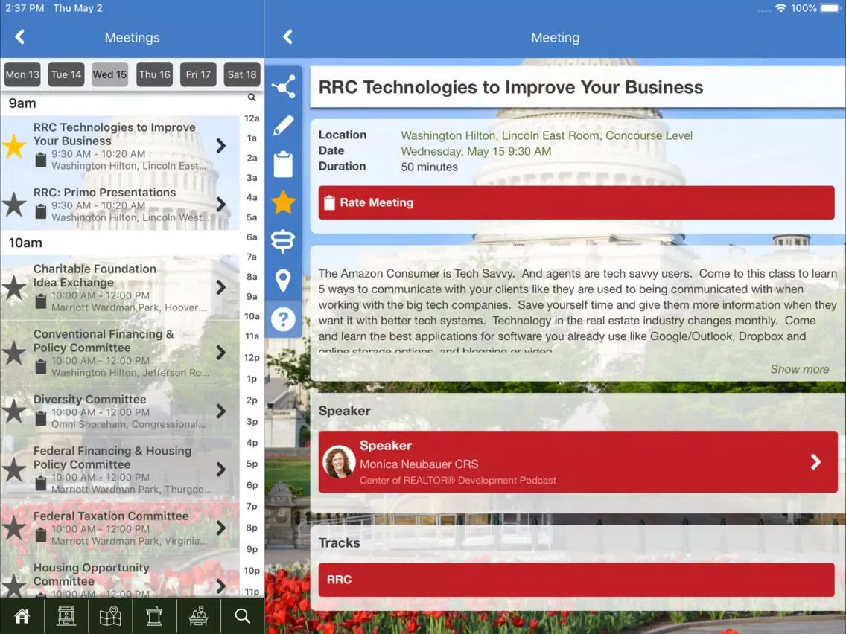Star the Federal Financing & Housing Policy Committee
The width and height of the screenshot is (846, 634).
pyautogui.click(x=14, y=470)
